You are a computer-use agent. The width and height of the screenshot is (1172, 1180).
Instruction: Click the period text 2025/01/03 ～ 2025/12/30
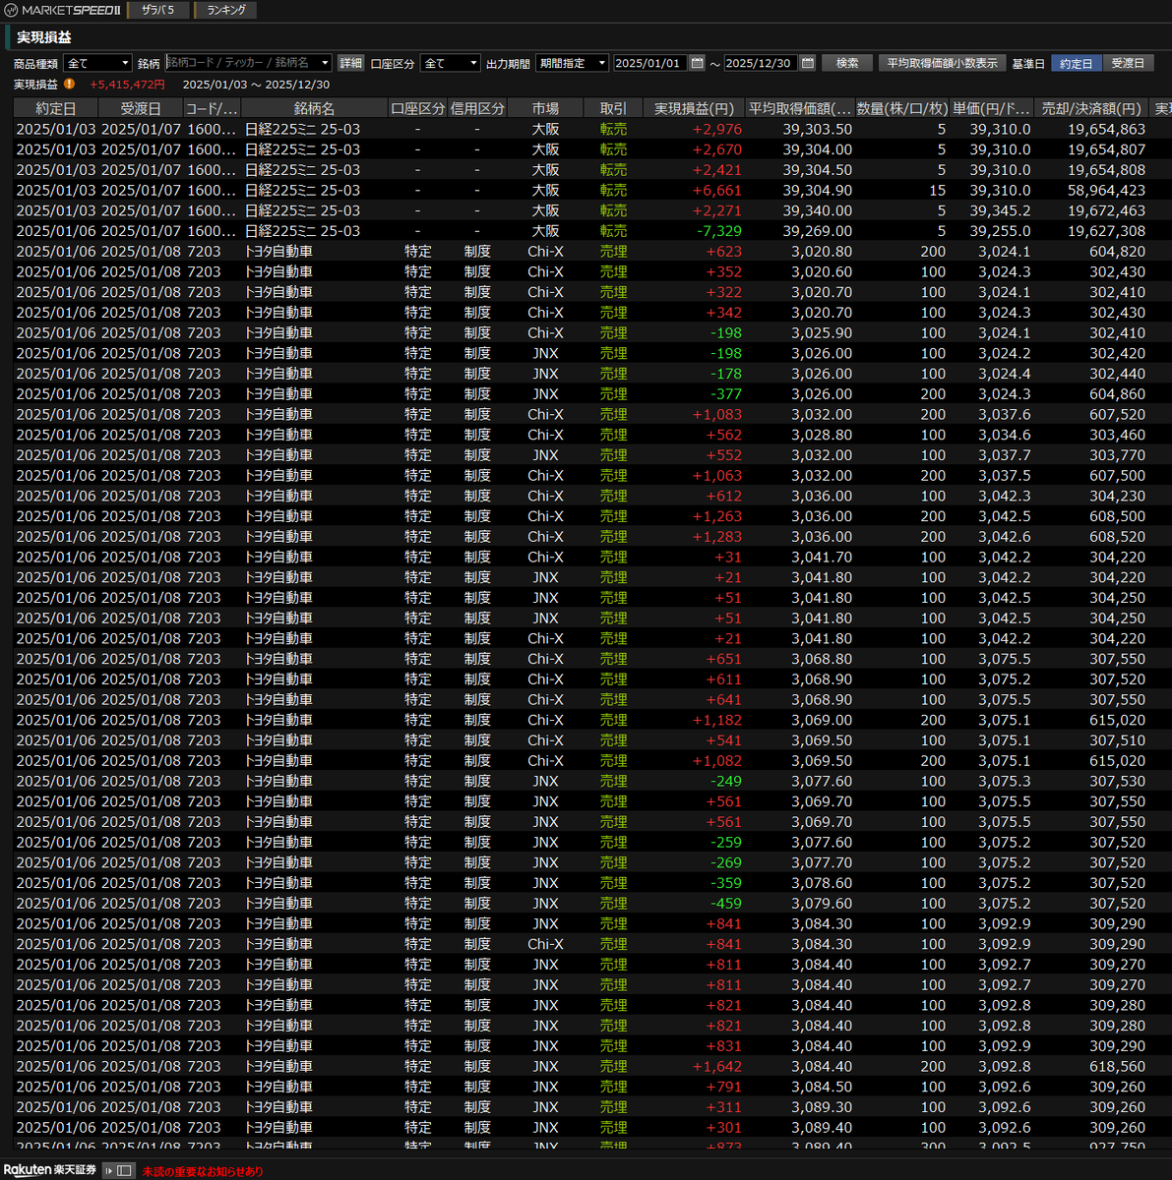pyautogui.click(x=256, y=85)
